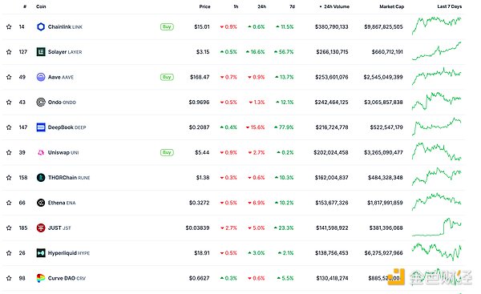Toggle favorite star for Chainlink

[9, 26]
